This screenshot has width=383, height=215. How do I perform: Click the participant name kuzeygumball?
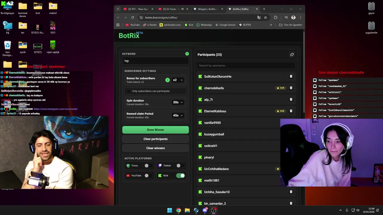pyautogui.click(x=214, y=134)
